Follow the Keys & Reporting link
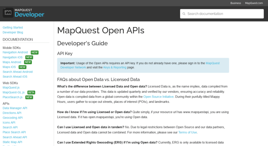268x146 pixels. point(115,67)
